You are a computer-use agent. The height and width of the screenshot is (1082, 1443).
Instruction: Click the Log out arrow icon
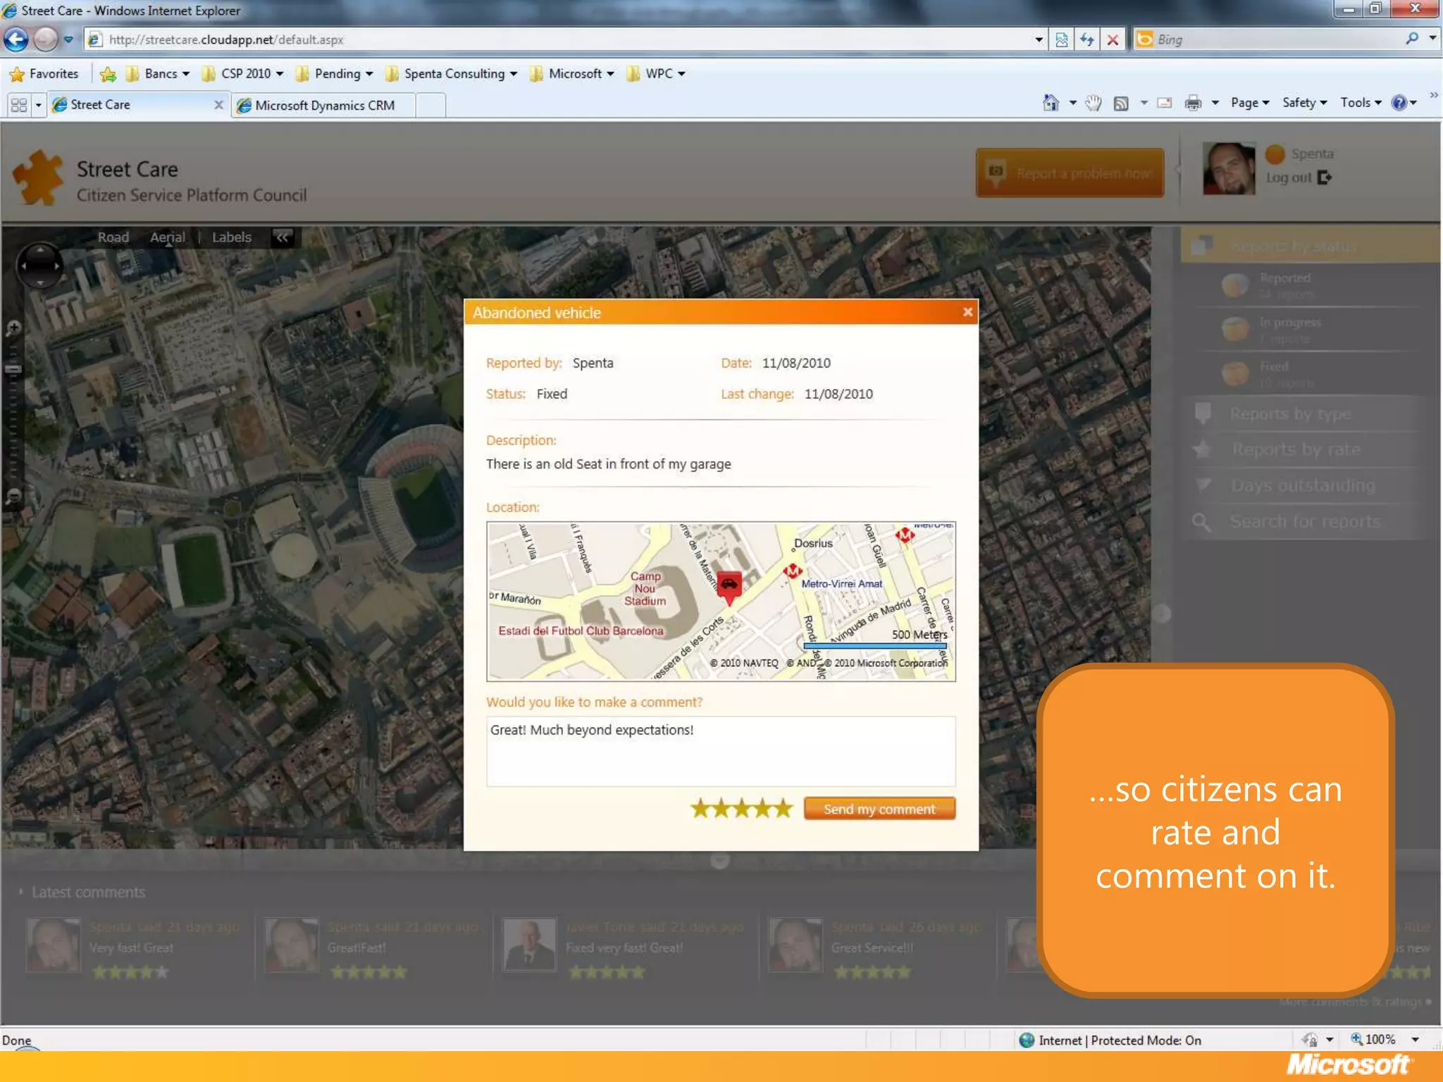coord(1325,178)
